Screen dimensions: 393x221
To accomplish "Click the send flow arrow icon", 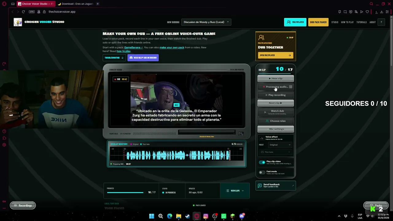I will click(362, 12).
